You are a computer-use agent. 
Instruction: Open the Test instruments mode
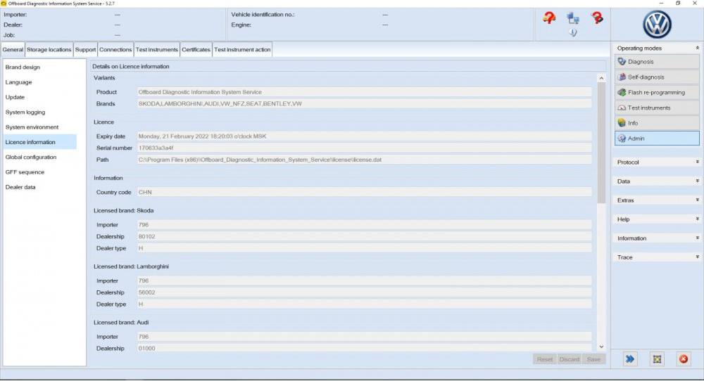coord(656,108)
